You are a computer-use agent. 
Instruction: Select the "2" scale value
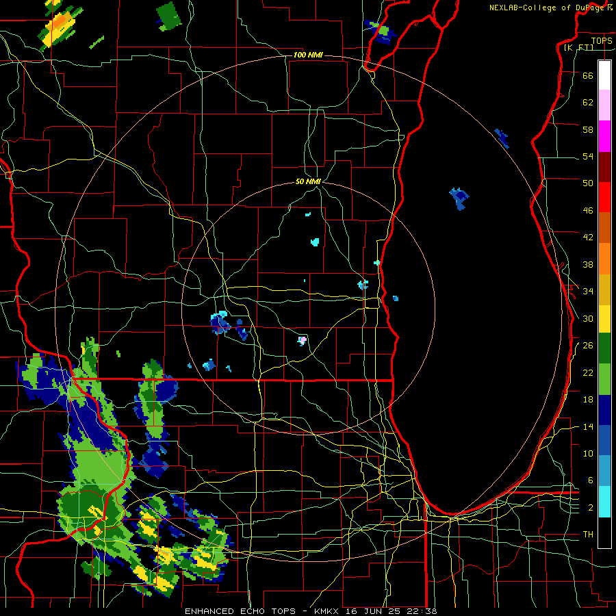(x=591, y=508)
